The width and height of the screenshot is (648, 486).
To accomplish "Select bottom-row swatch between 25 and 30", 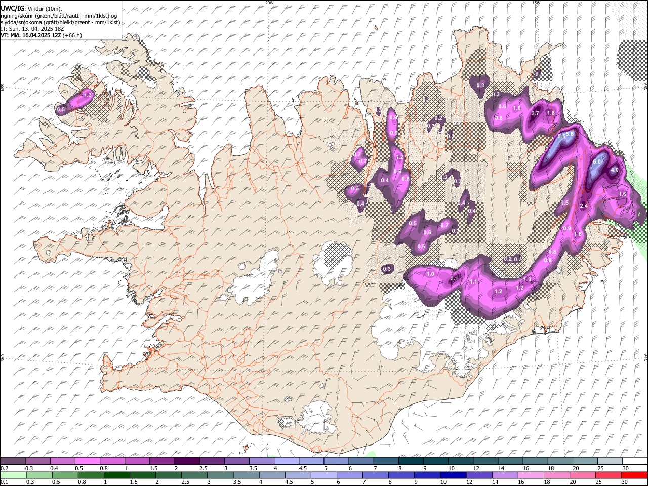I will [x=609, y=475].
